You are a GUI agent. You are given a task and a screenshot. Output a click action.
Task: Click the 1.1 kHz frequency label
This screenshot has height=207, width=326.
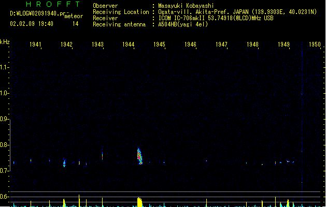click(x=4, y=67)
